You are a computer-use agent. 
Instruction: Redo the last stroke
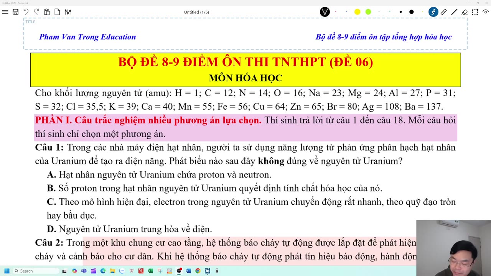tap(36, 12)
